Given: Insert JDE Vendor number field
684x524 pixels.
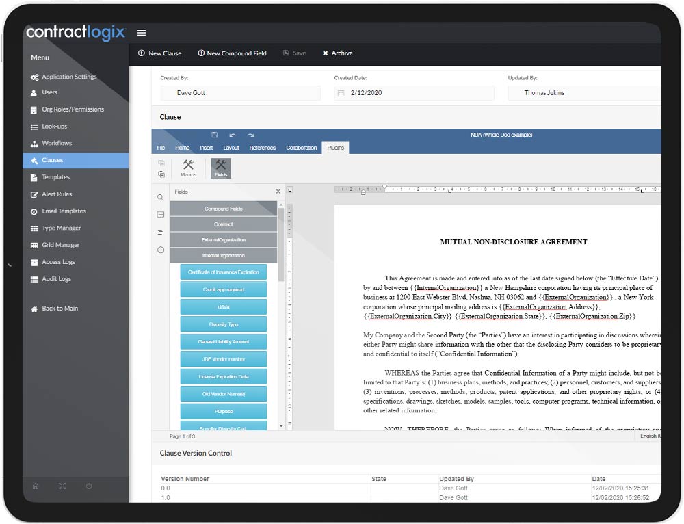Looking at the screenshot, I should coord(224,360).
